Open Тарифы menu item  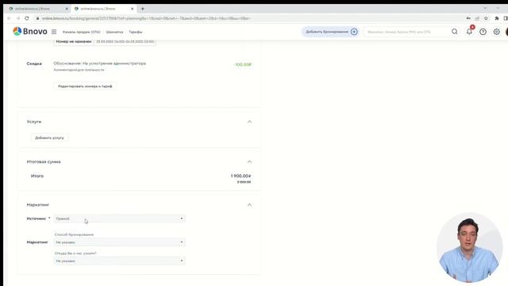(136, 32)
